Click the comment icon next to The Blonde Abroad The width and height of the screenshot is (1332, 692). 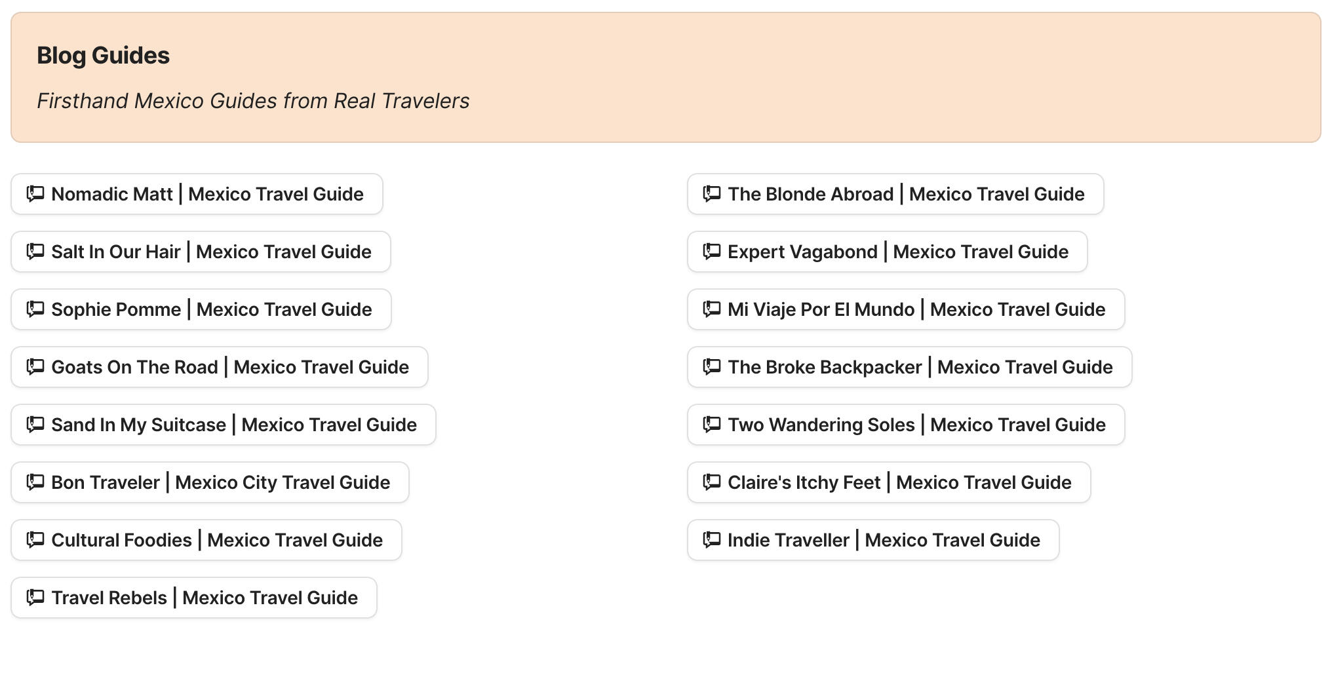click(x=712, y=194)
